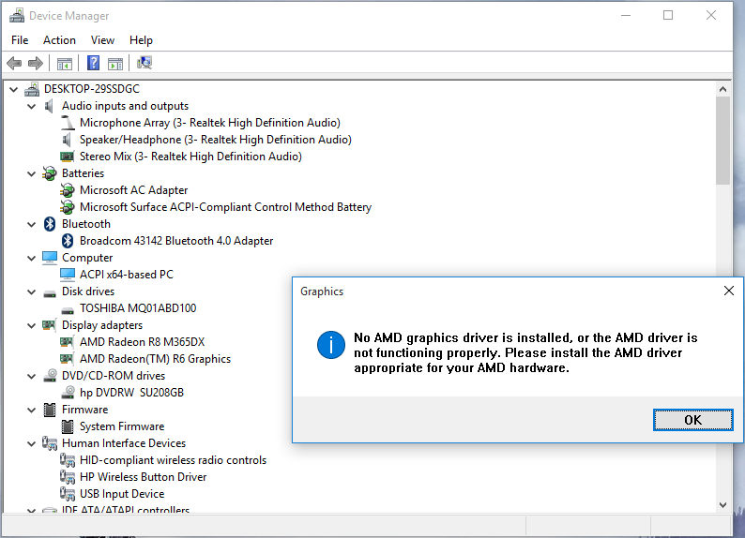The width and height of the screenshot is (745, 538).
Task: Open the File menu
Action: 20,40
